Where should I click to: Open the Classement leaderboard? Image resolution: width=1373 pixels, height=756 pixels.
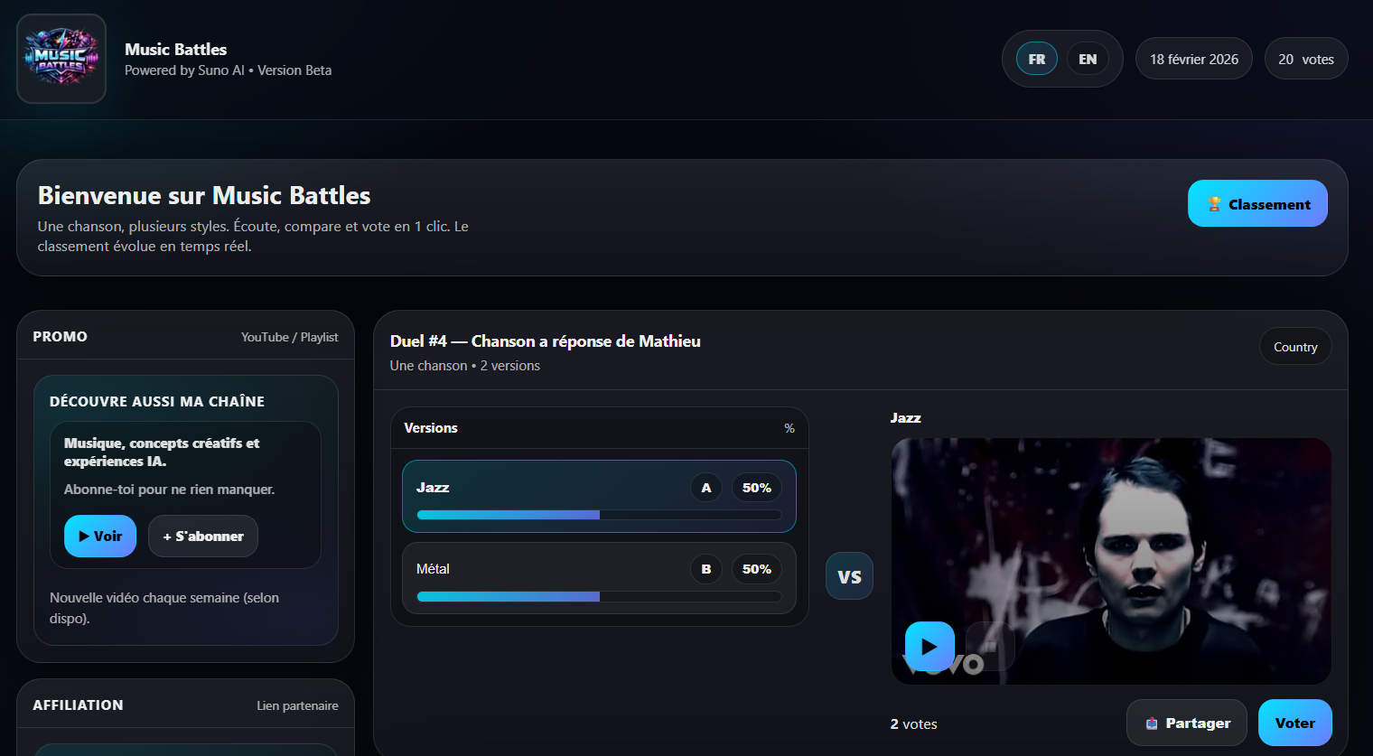pos(1257,203)
